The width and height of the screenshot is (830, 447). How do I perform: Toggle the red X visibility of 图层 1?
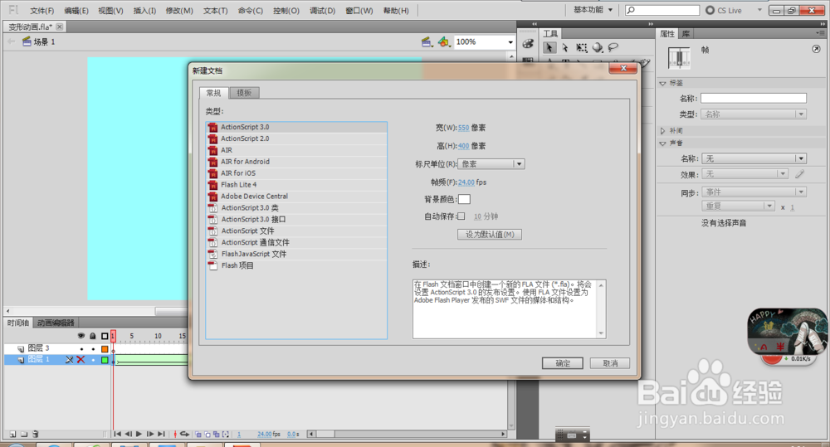[x=81, y=360]
